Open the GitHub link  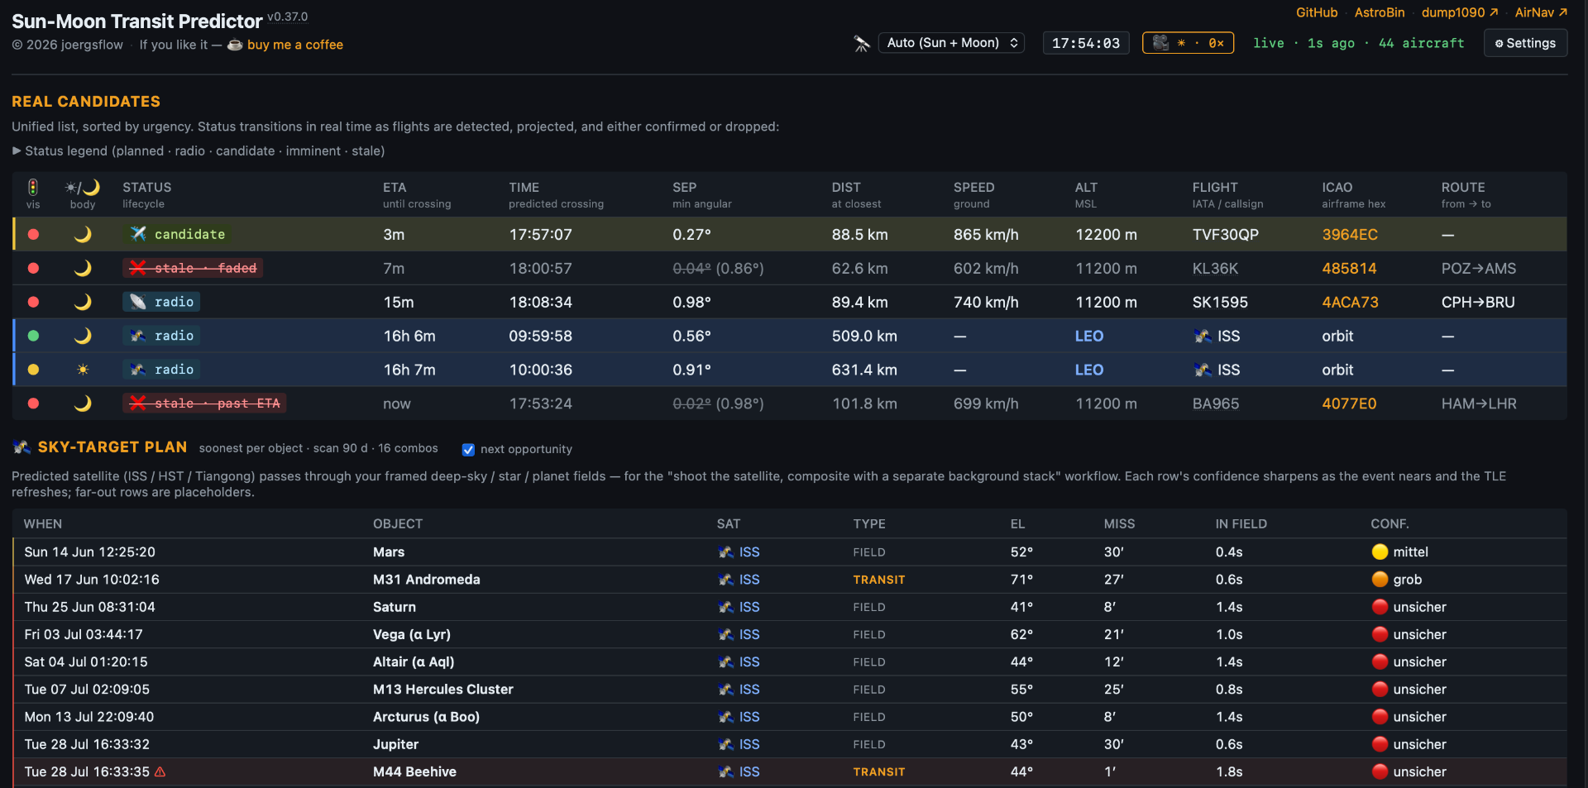1317,12
